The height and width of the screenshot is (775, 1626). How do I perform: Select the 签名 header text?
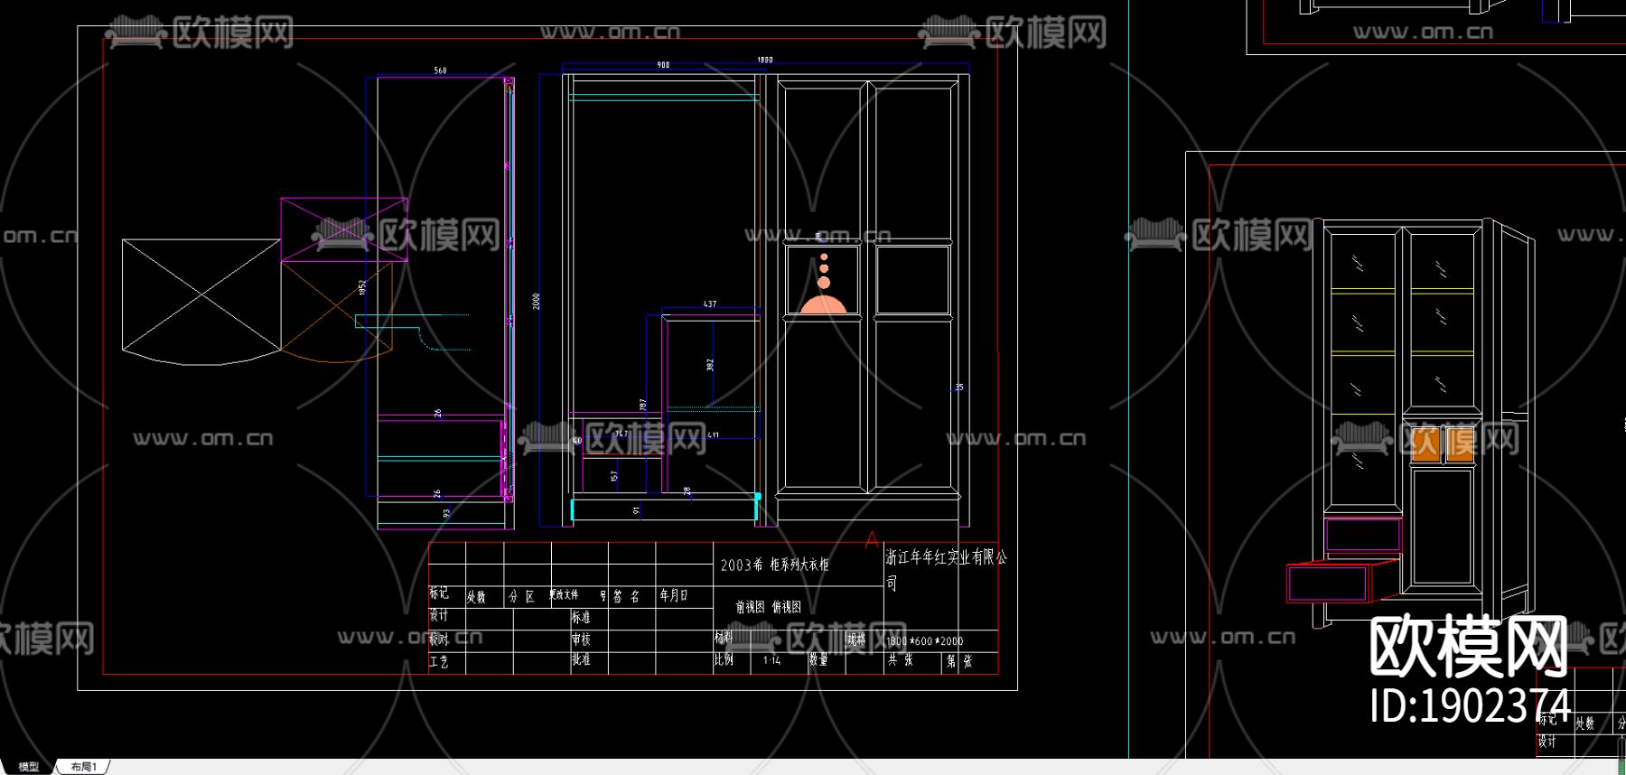tap(626, 596)
